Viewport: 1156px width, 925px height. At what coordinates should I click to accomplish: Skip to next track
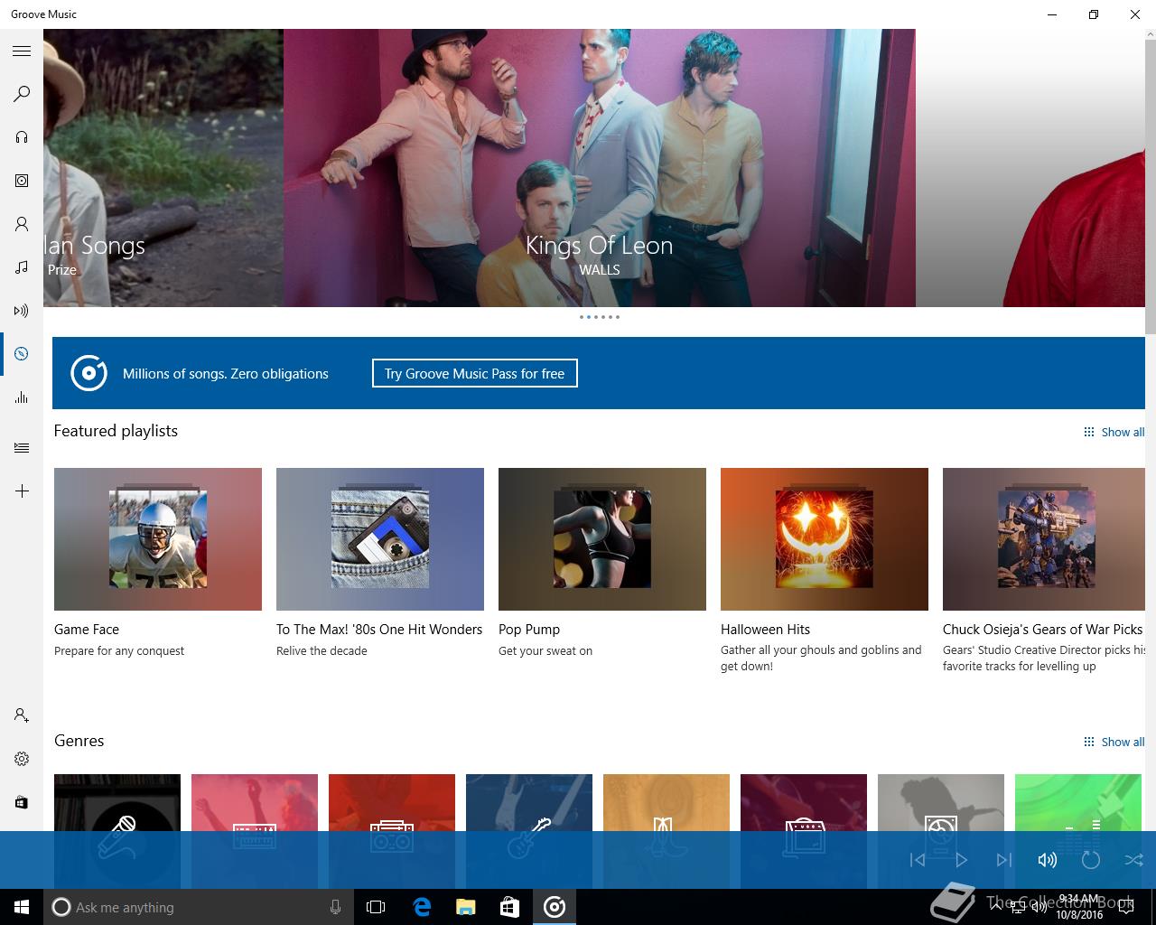click(1004, 860)
